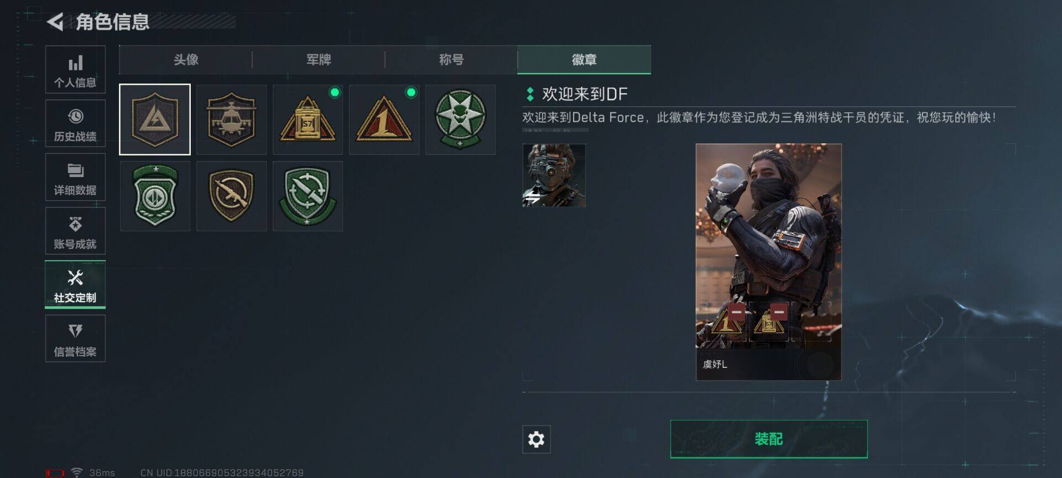Go to the 称号 tab
1062x478 pixels.
[x=451, y=60]
